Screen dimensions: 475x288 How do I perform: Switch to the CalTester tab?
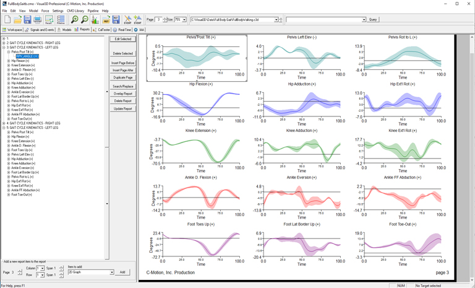pos(101,30)
